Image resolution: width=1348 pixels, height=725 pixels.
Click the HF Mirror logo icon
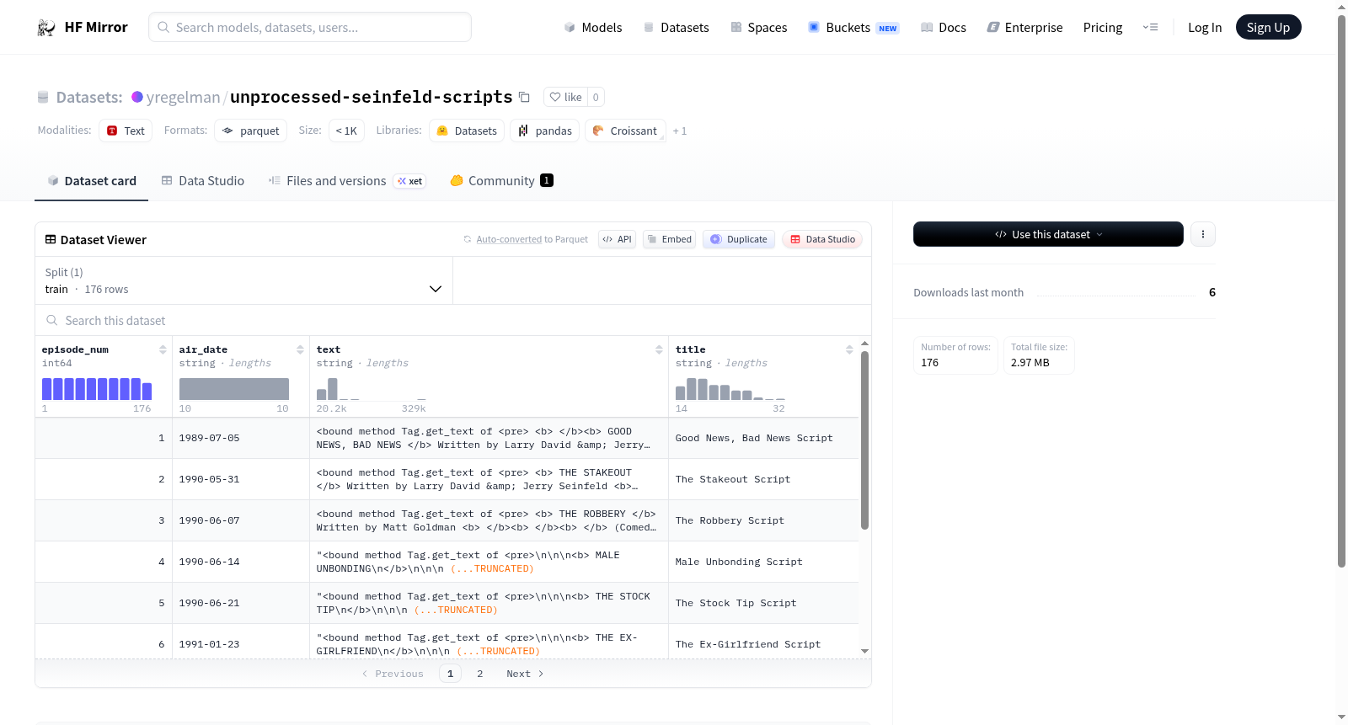click(x=46, y=28)
